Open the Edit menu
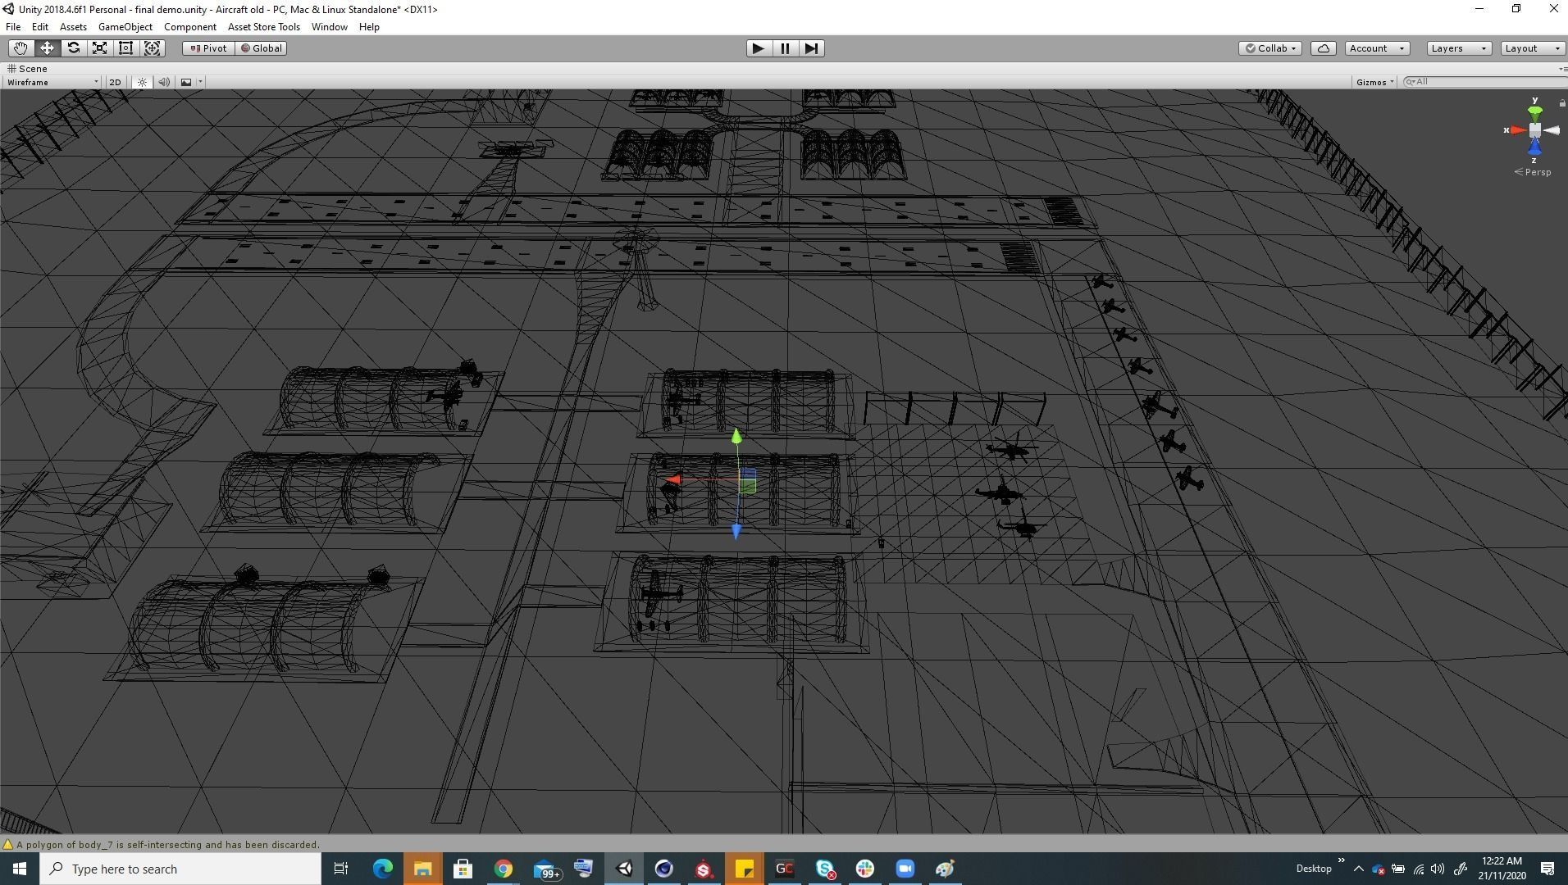The width and height of the screenshot is (1568, 885). click(39, 27)
